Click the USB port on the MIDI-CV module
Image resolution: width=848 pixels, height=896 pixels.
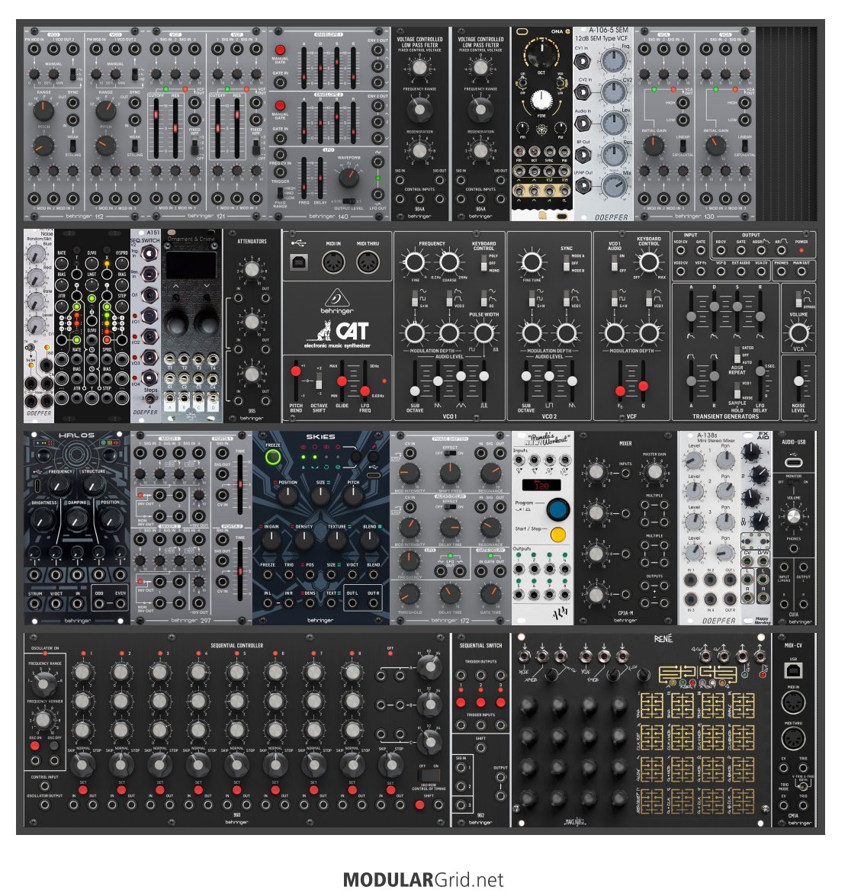pos(793,670)
